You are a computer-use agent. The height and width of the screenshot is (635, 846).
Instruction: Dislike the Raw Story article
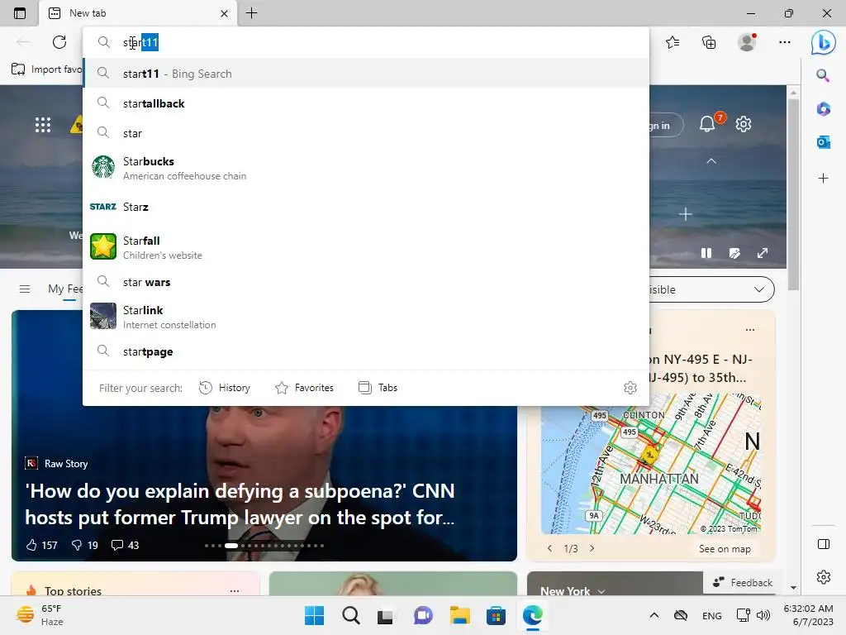(x=85, y=546)
